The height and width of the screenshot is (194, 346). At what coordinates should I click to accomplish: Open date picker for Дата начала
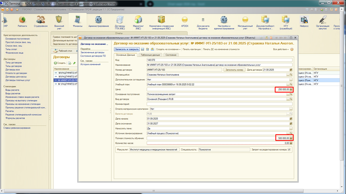pos(291,119)
